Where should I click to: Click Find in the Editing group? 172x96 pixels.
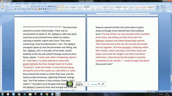[163, 6]
